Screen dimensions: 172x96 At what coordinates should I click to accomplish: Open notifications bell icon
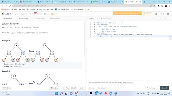coord(156,14)
